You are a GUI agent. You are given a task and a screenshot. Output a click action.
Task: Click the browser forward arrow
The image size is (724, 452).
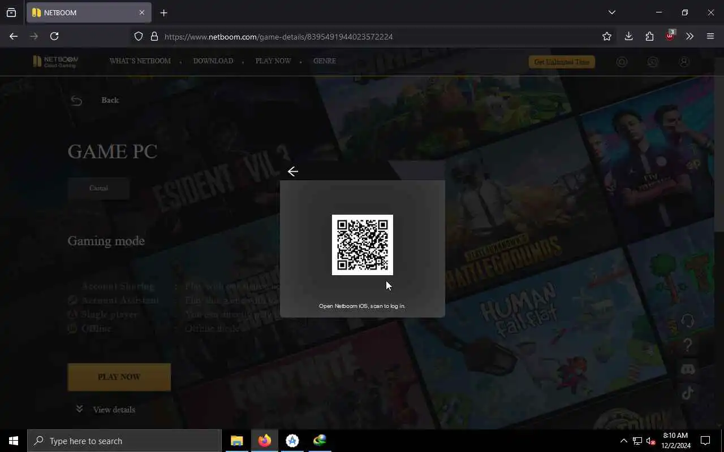(x=34, y=36)
